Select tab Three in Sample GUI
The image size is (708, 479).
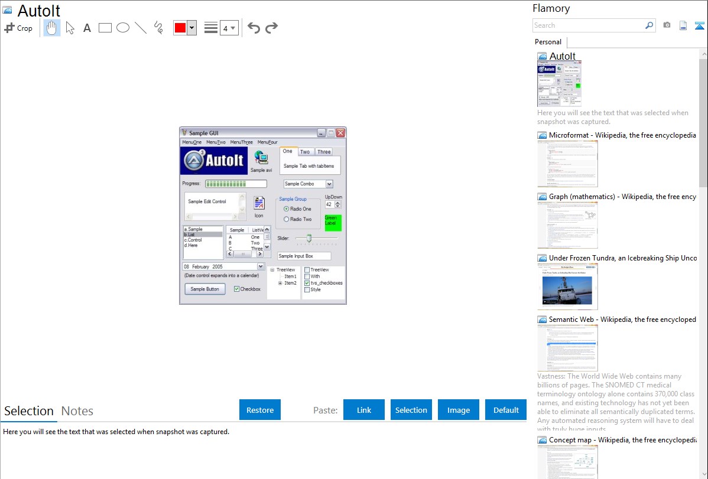pos(324,152)
